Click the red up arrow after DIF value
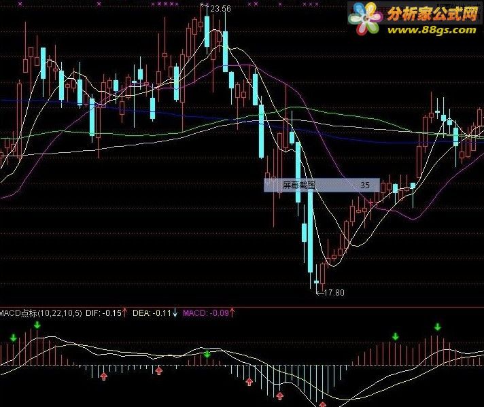The height and width of the screenshot is (407, 484). 124,313
